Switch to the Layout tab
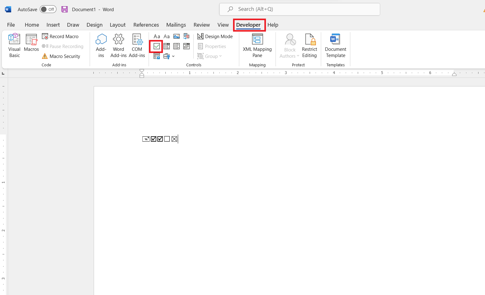The height and width of the screenshot is (295, 485). [118, 25]
